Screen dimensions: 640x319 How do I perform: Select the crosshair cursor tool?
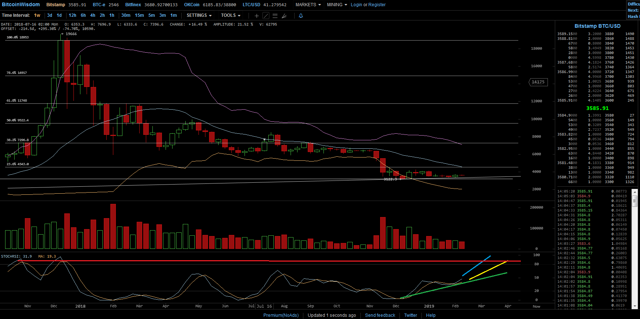coord(257,16)
